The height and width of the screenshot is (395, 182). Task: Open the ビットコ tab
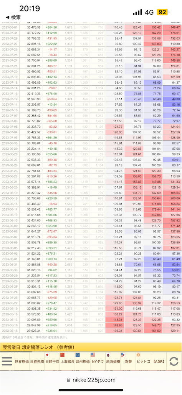click(143, 361)
